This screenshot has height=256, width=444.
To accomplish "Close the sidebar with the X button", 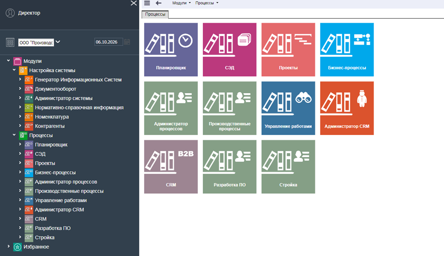I will coord(134,3).
